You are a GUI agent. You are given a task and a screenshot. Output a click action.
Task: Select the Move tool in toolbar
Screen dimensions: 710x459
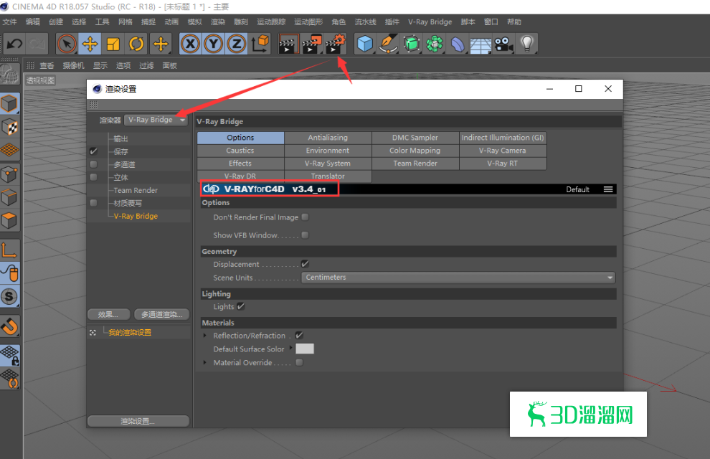tap(90, 44)
